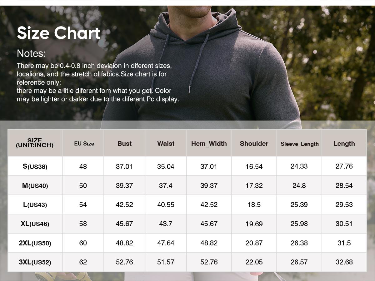Click the Sleeve_Length column header
This screenshot has height=281, width=375.
pyautogui.click(x=299, y=144)
